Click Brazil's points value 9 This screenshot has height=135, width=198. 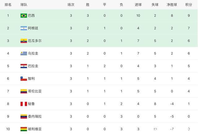189,16
